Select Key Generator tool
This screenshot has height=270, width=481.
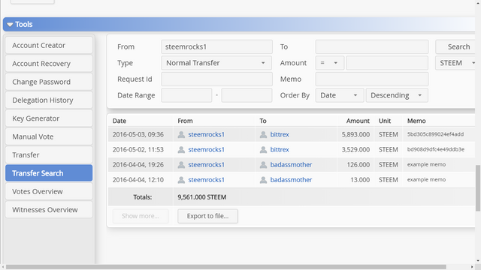coord(49,118)
